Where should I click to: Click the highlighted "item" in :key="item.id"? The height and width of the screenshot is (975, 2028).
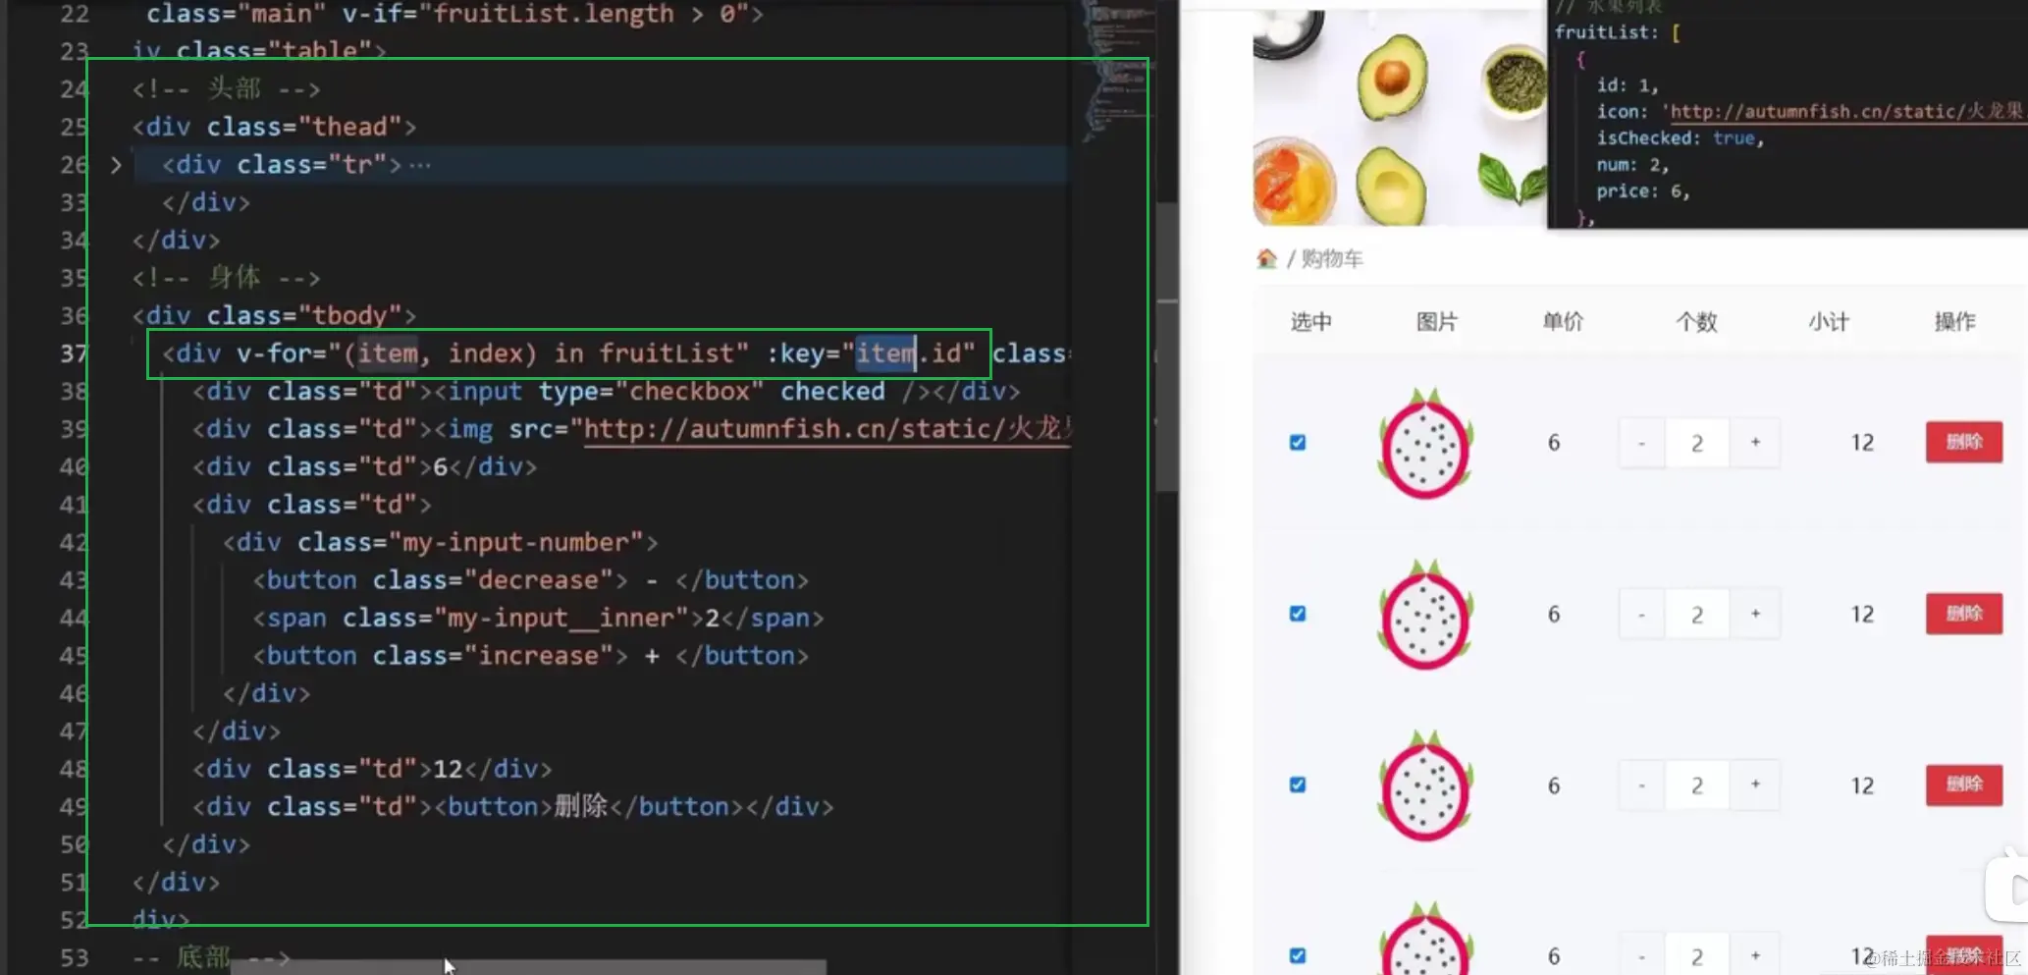pyautogui.click(x=884, y=353)
